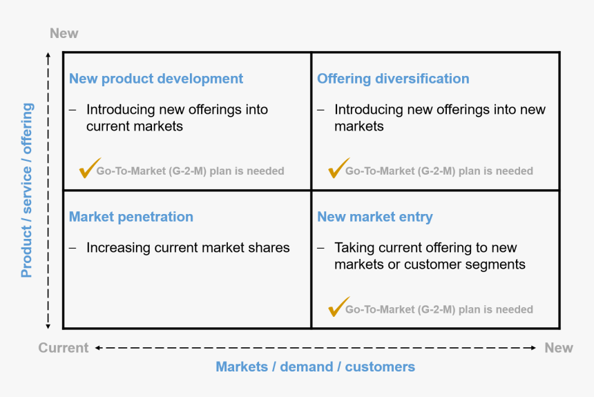The height and width of the screenshot is (397, 594).
Task: Click checkmark in Offering diversification quadrant
Action: 338,168
